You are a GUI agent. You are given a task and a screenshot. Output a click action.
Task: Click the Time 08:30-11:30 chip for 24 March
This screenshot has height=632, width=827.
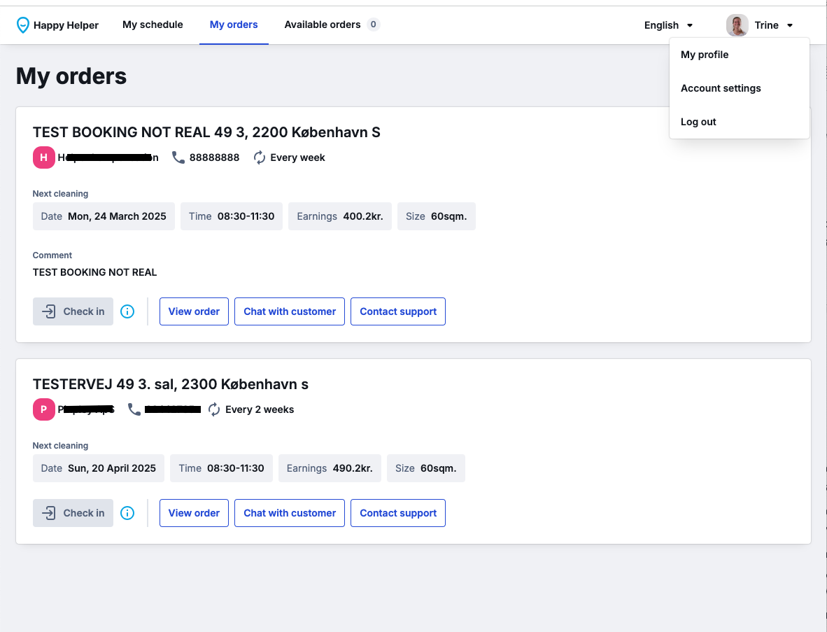232,216
